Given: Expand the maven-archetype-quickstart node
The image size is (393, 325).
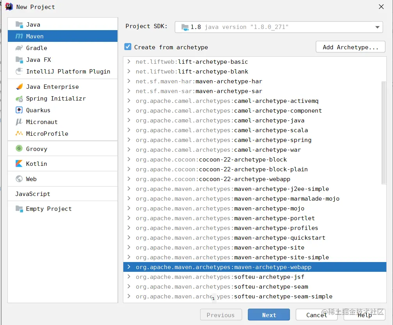Looking at the screenshot, I should point(129,238).
